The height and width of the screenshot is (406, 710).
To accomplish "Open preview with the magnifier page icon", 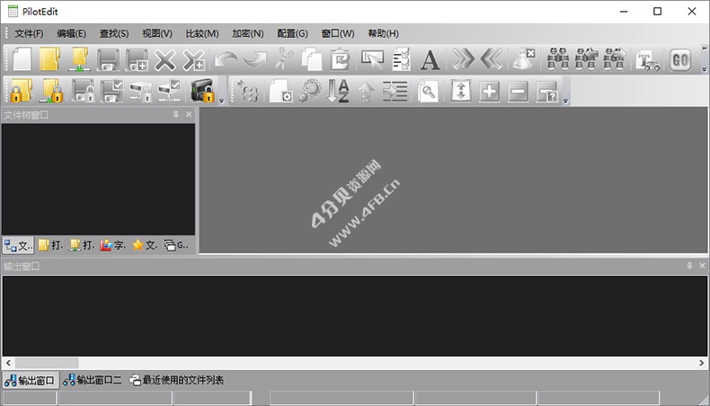I will [428, 91].
